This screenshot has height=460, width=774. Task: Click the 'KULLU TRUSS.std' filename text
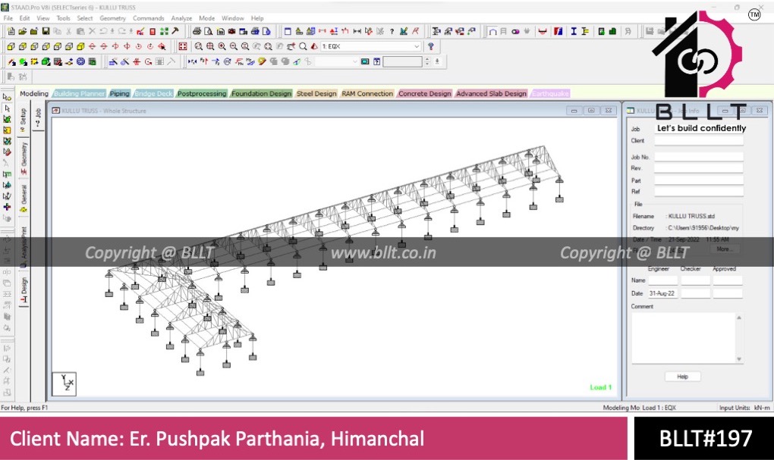(x=691, y=216)
